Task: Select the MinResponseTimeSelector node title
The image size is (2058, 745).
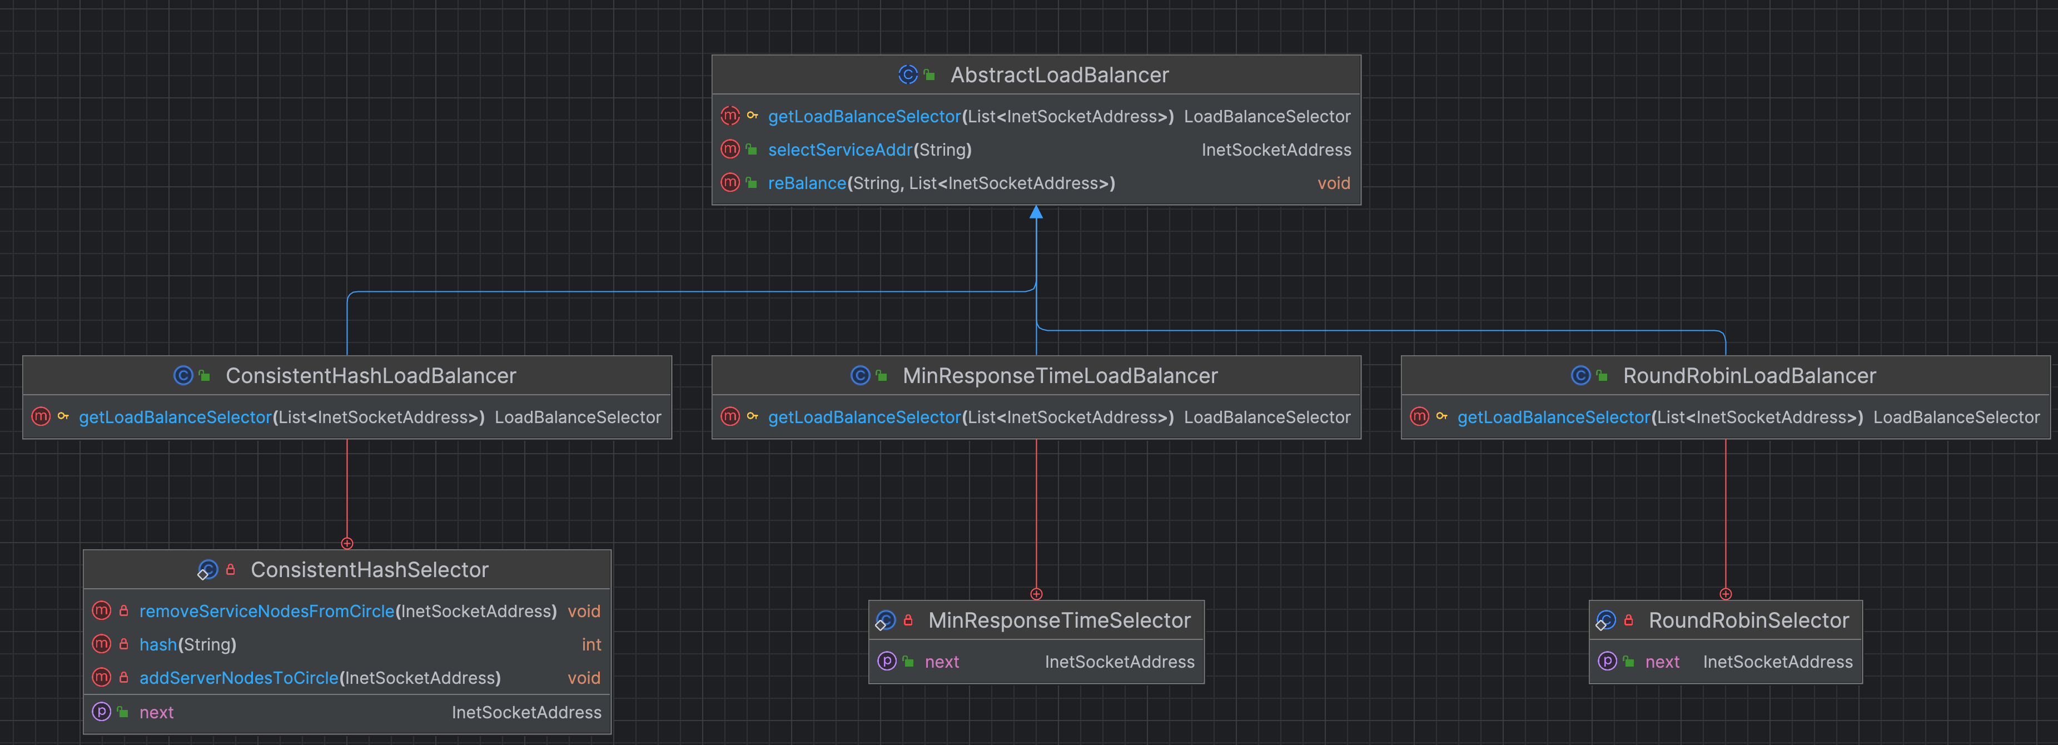Action: click(x=1058, y=620)
